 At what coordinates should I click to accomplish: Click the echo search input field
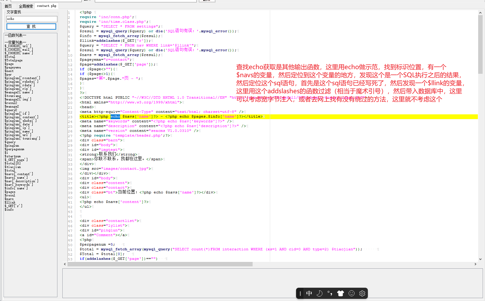pyautogui.click(x=32, y=19)
